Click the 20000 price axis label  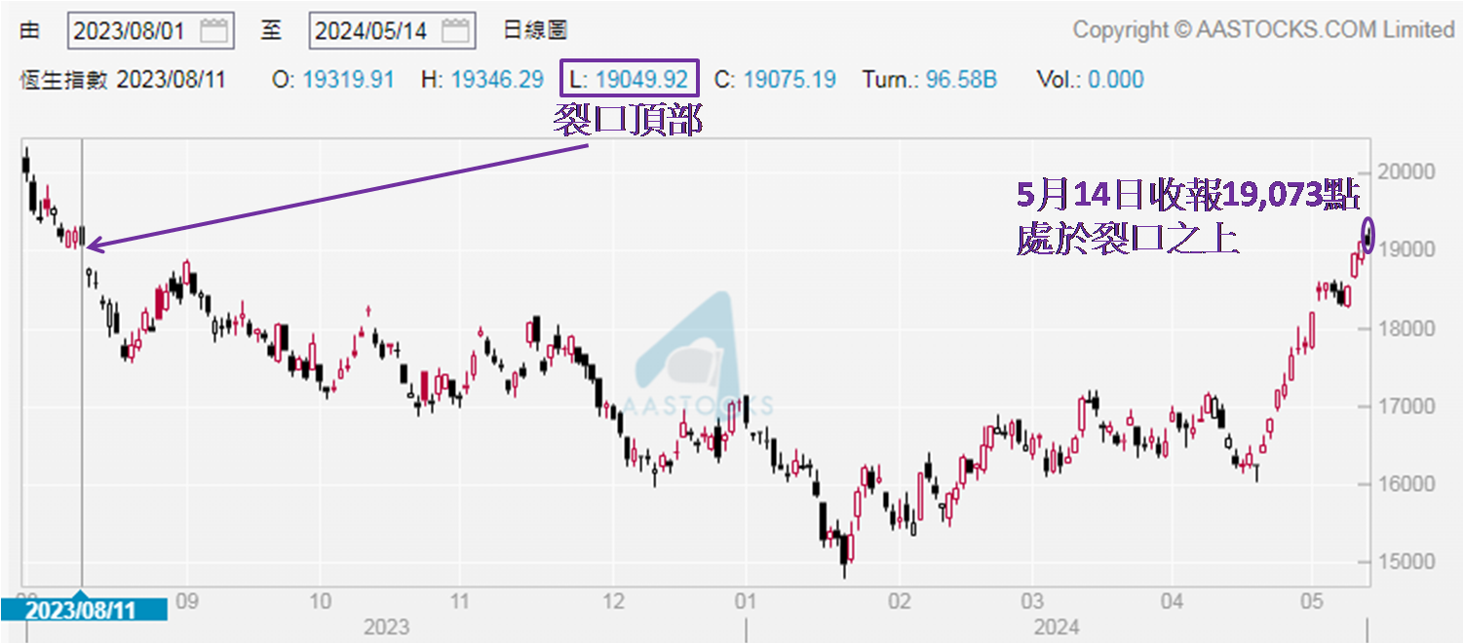[1408, 171]
